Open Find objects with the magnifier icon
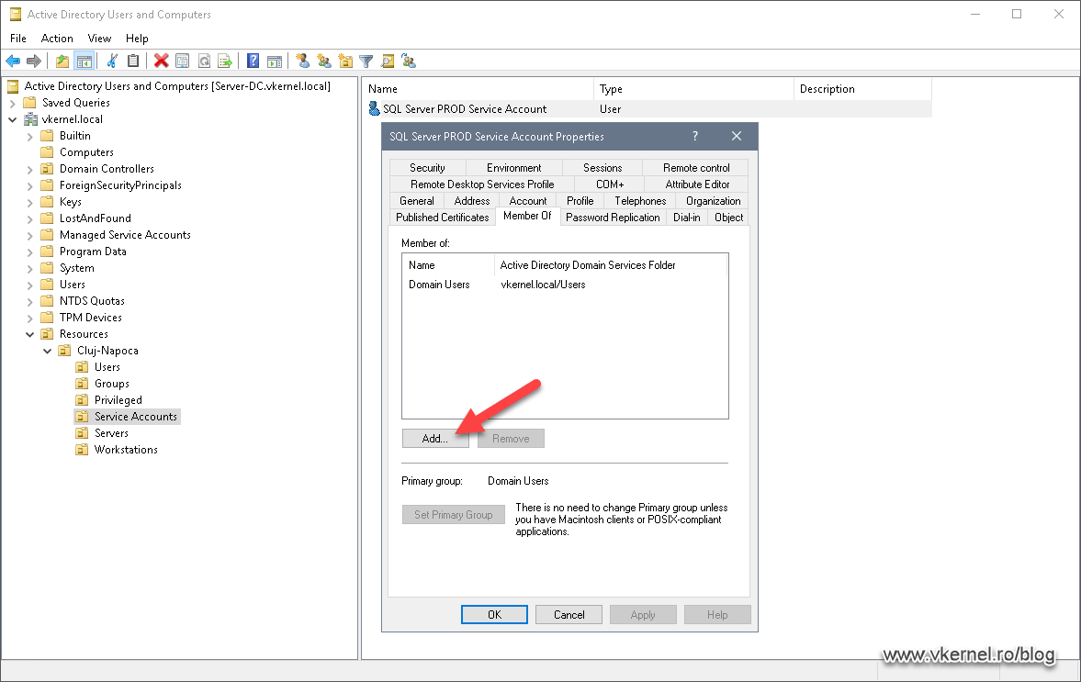The image size is (1081, 682). pyautogui.click(x=387, y=61)
